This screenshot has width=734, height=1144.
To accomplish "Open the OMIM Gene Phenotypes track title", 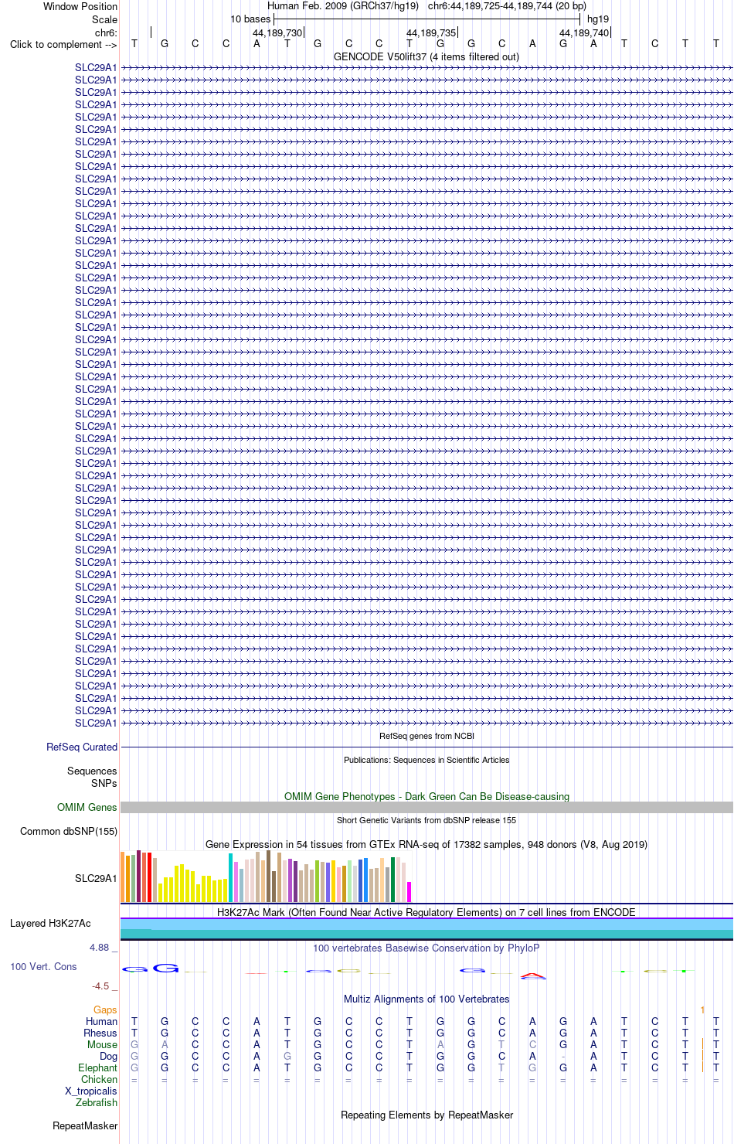I will 426,796.
